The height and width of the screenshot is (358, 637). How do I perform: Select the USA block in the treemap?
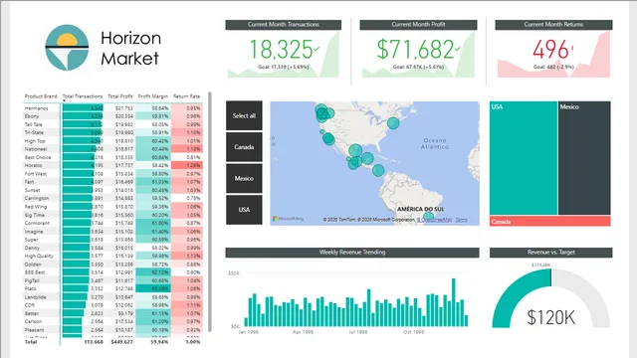(x=524, y=158)
